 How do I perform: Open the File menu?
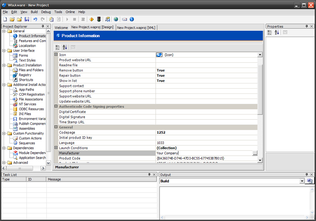[5, 12]
